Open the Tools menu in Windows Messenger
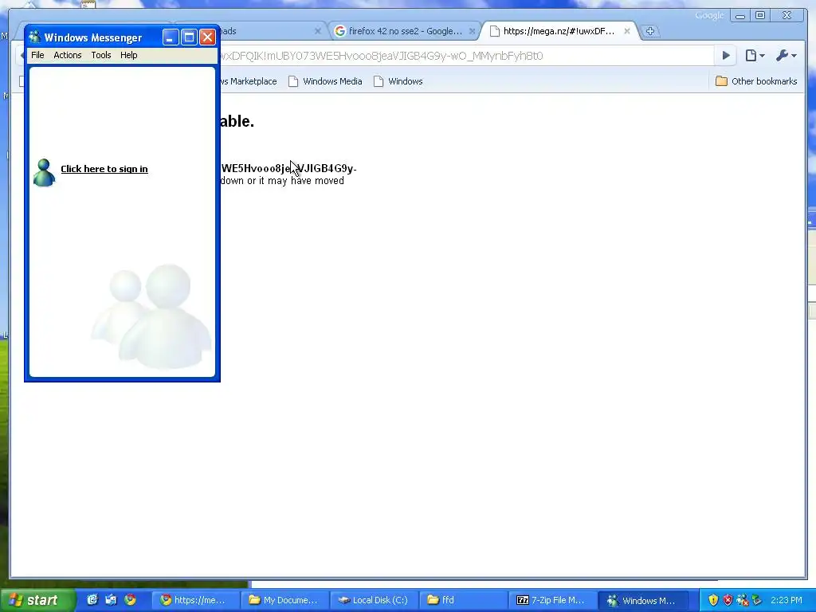 (x=101, y=55)
